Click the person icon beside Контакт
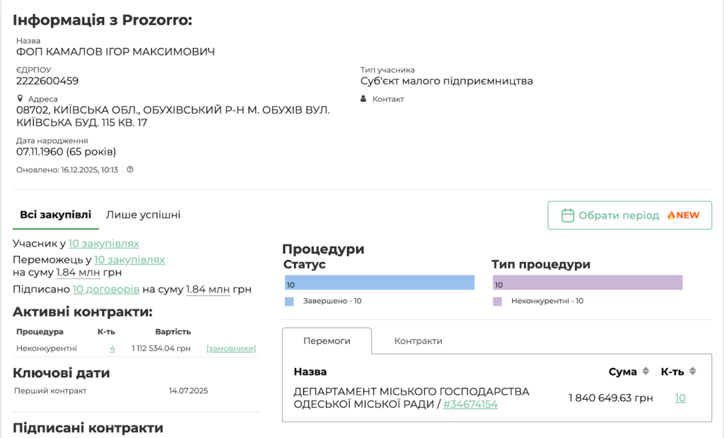The width and height of the screenshot is (724, 438). coord(364,99)
